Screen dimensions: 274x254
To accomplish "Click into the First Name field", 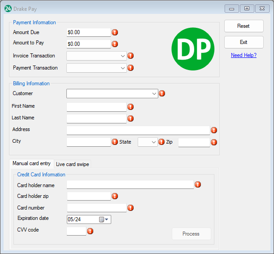I will point(96,107).
